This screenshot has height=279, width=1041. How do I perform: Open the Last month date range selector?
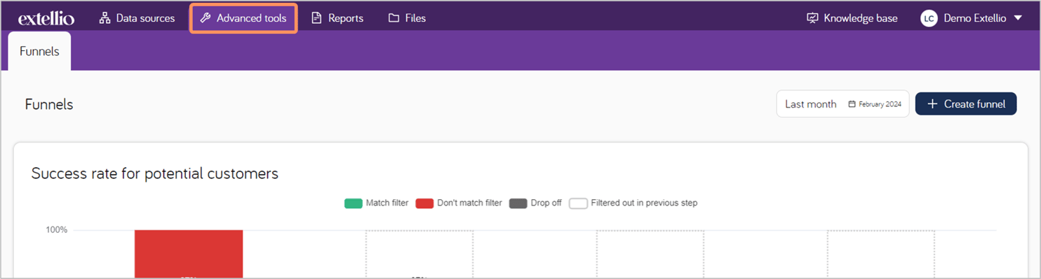[842, 103]
